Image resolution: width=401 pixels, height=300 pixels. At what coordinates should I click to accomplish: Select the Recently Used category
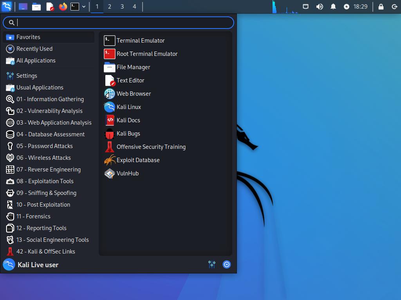[x=49, y=49]
